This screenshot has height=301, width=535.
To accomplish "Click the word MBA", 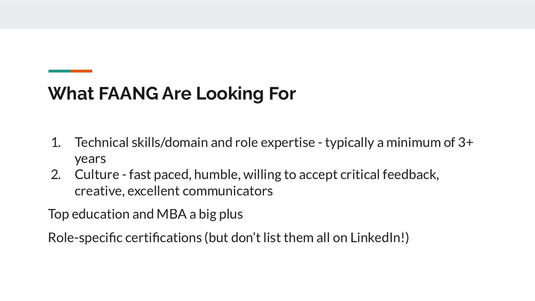I will point(171,214).
